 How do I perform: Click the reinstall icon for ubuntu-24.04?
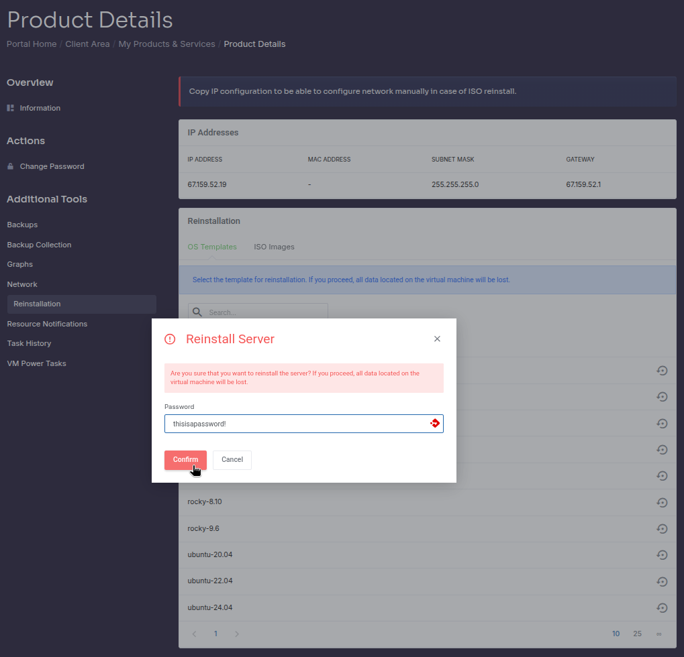pyautogui.click(x=662, y=607)
